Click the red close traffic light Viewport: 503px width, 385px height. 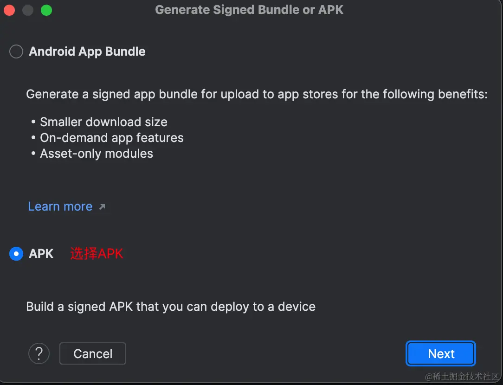[x=9, y=10]
